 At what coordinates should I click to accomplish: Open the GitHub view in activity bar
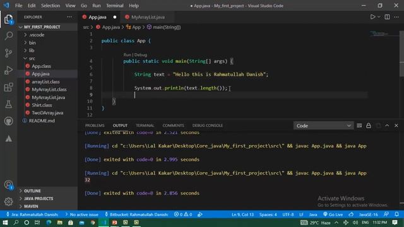(x=8, y=121)
